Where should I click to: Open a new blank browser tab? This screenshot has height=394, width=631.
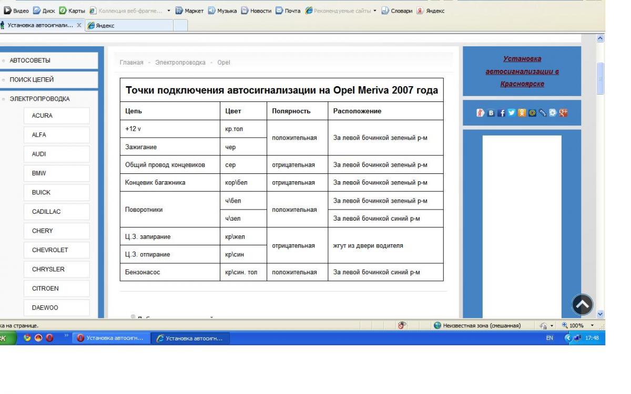pyautogui.click(x=180, y=25)
